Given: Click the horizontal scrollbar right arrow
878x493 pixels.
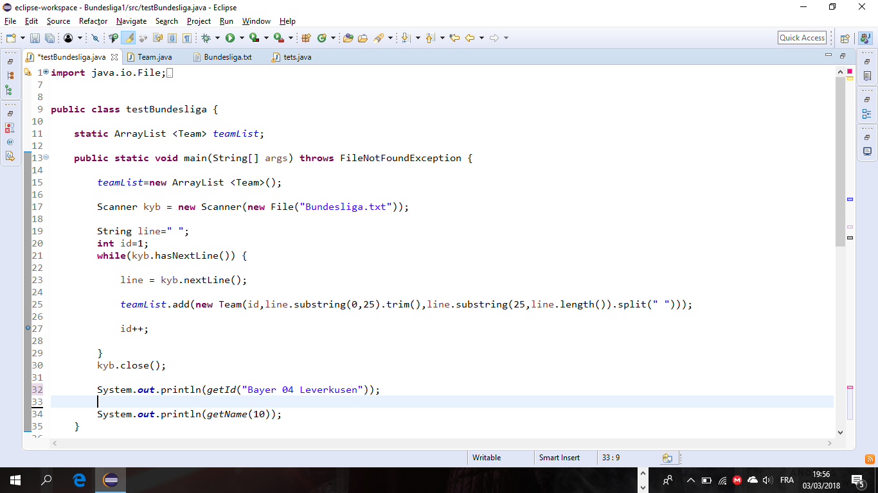Looking at the screenshot, I should point(829,443).
